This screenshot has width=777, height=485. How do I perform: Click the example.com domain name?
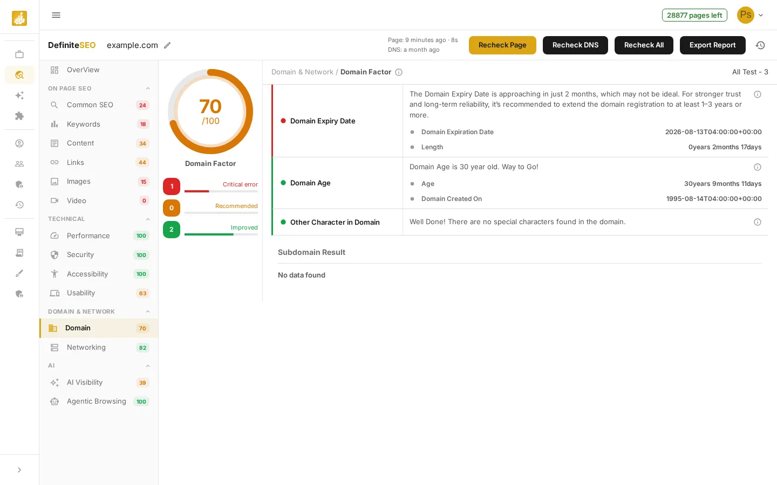point(132,45)
